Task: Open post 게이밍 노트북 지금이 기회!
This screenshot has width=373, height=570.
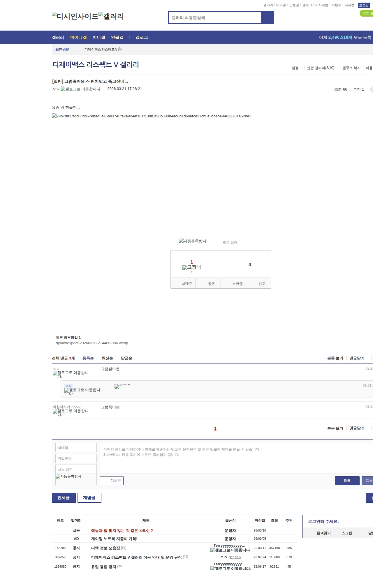Action: pos(114,539)
